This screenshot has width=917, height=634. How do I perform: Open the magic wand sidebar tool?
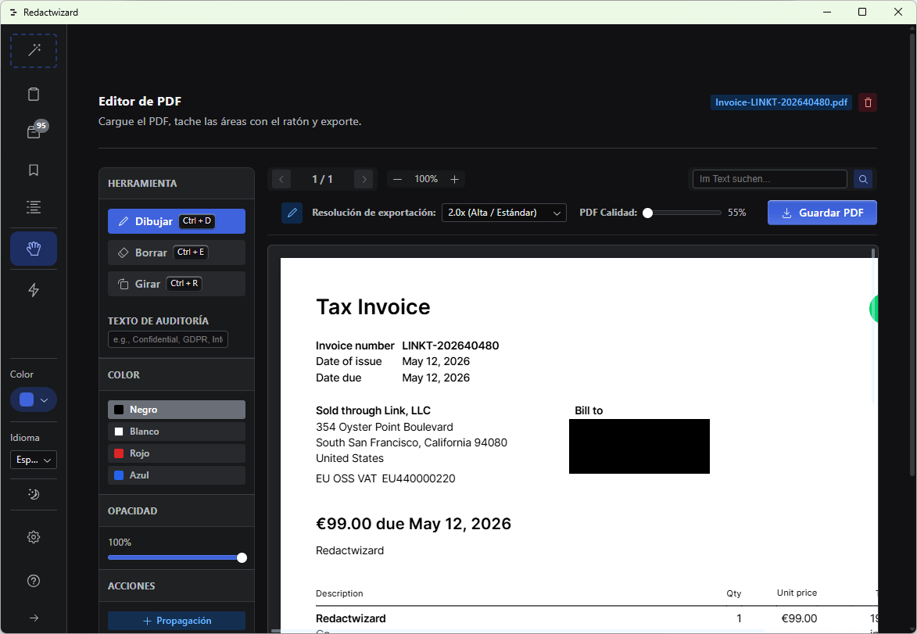pos(34,50)
